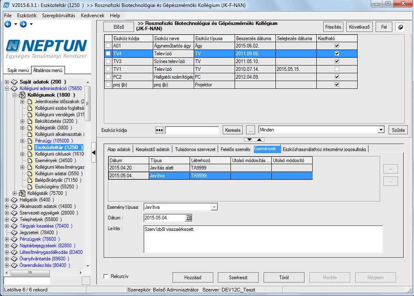Toggle Kiadható checkbox for TV1 row
The image size is (414, 296).
337,69
